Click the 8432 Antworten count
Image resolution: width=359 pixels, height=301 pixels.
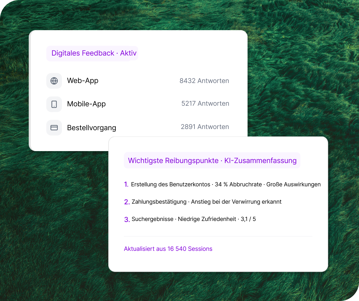[204, 81]
